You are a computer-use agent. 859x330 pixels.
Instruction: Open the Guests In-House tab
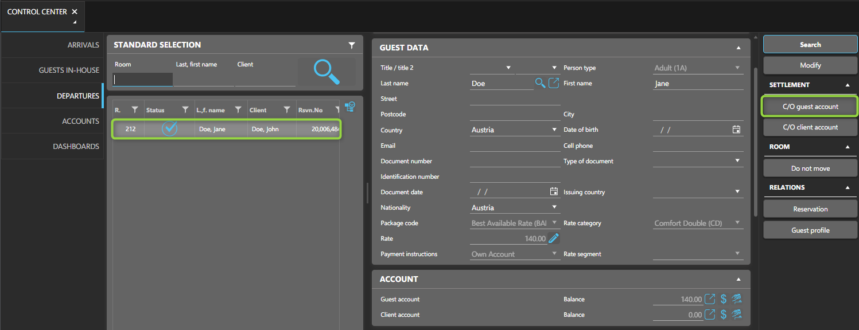click(69, 70)
